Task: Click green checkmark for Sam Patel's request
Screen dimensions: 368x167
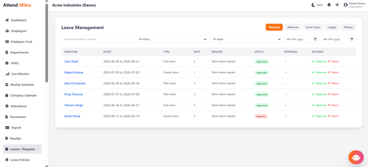Action: point(313,61)
